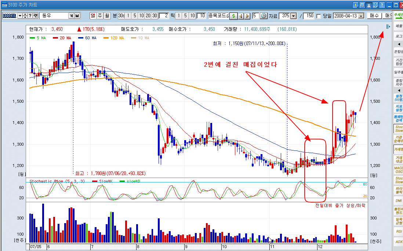The width and height of the screenshot is (403, 251).
Task: Select the 일 (daily) chart period toggle
Action: (x=93, y=16)
